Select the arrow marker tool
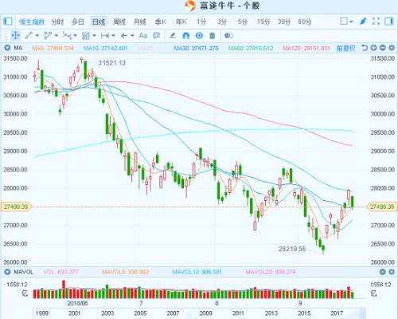Screen dimensions: 398x319 (x=124, y=35)
